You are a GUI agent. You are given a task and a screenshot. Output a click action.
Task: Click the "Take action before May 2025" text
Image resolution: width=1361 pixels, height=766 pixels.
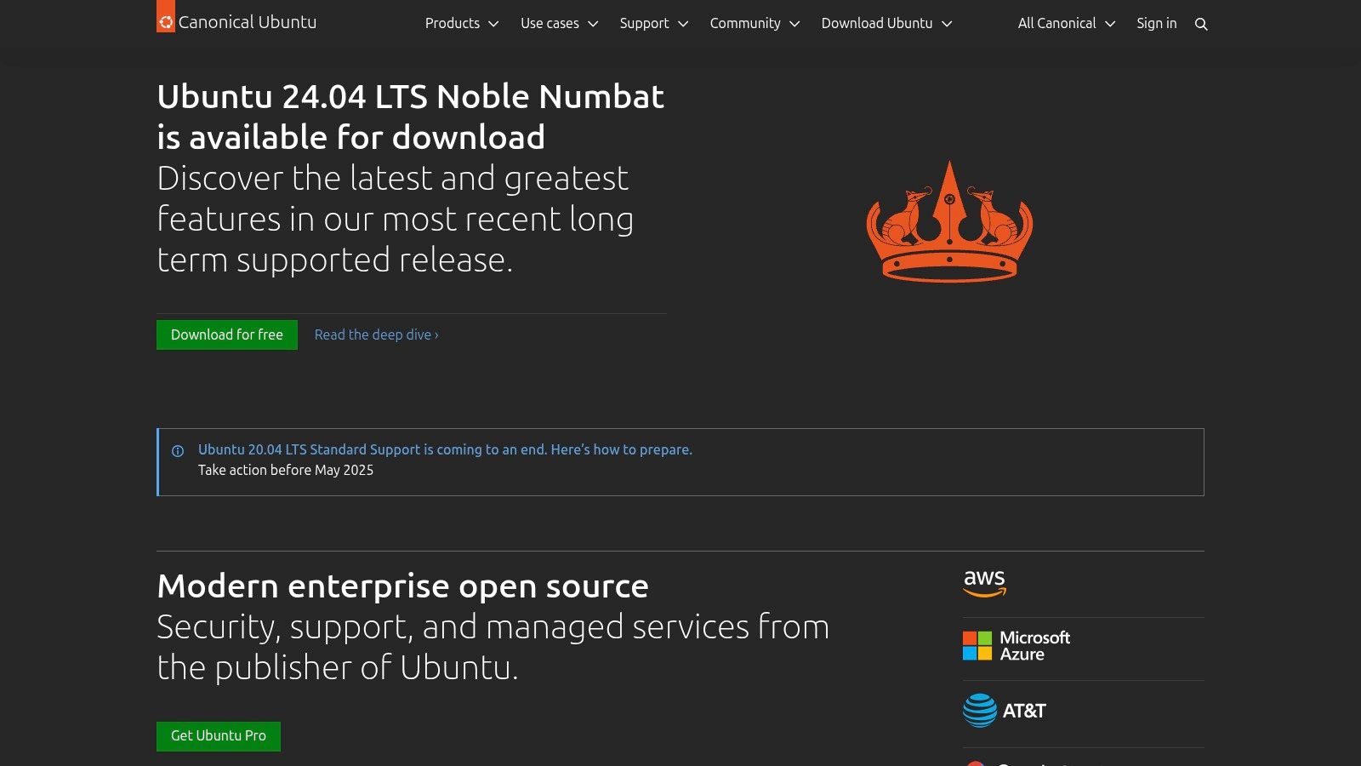point(286,470)
